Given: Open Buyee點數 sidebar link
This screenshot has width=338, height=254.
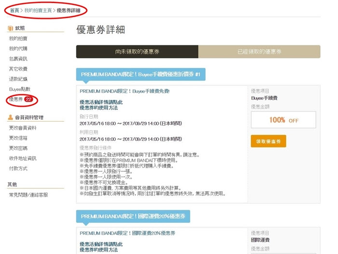Looking at the screenshot, I should 20,89.
